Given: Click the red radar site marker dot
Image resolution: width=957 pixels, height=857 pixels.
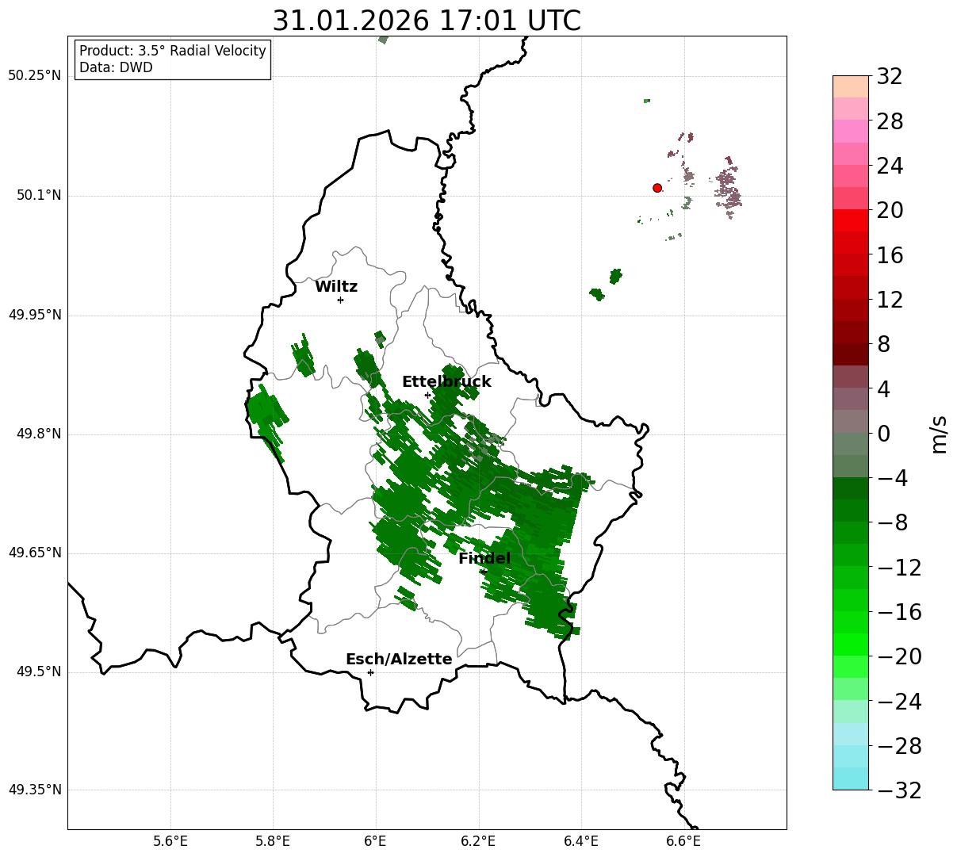Looking at the screenshot, I should 657,188.
